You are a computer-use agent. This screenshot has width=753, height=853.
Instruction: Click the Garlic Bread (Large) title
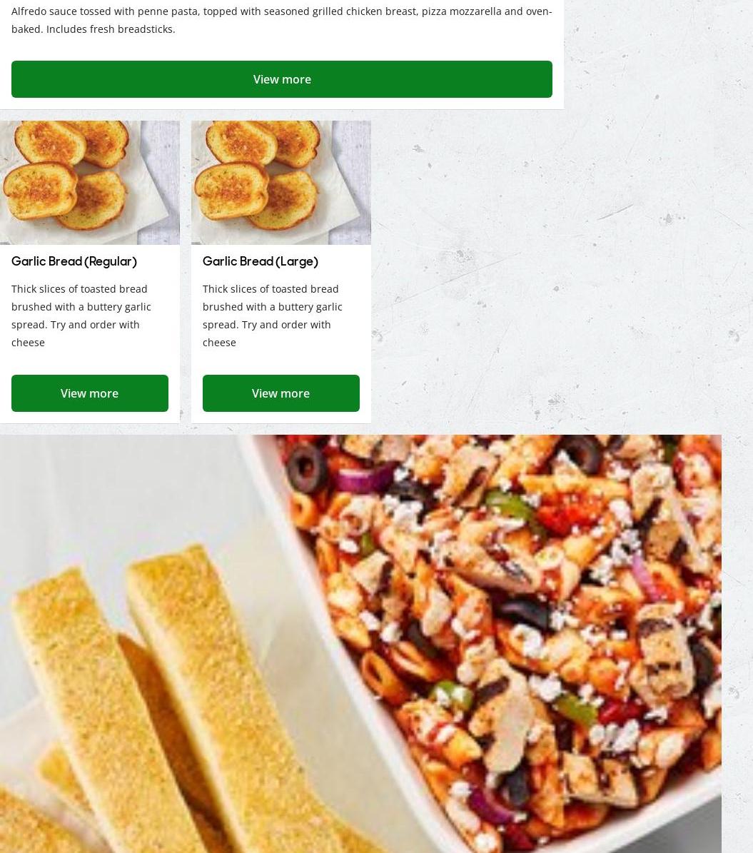pyautogui.click(x=260, y=262)
